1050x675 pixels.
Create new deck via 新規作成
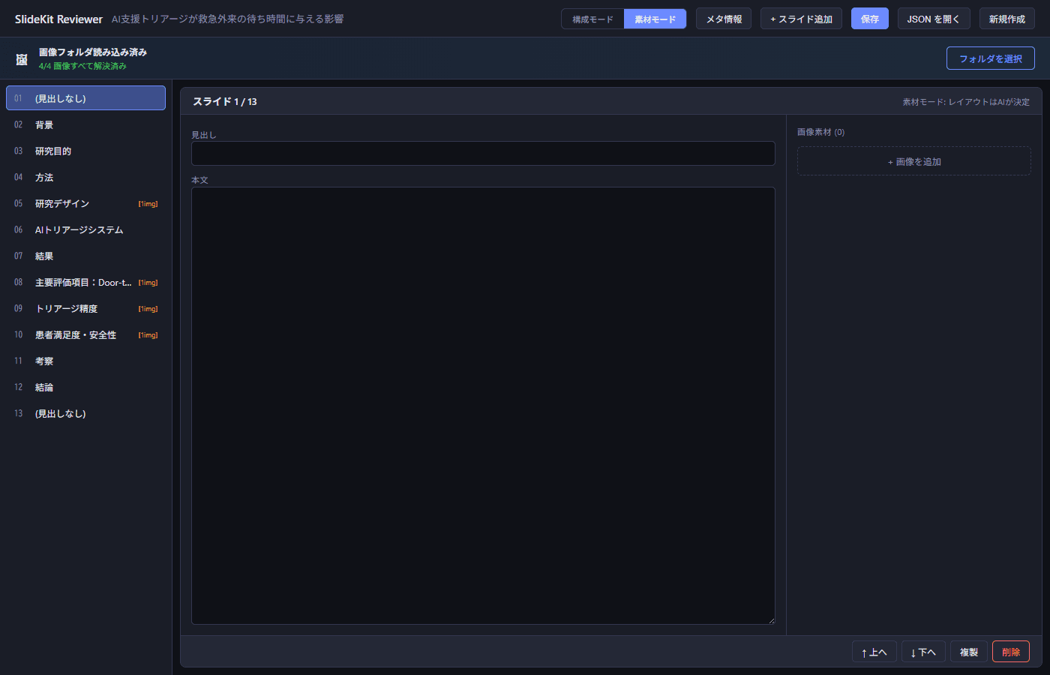pos(1006,19)
